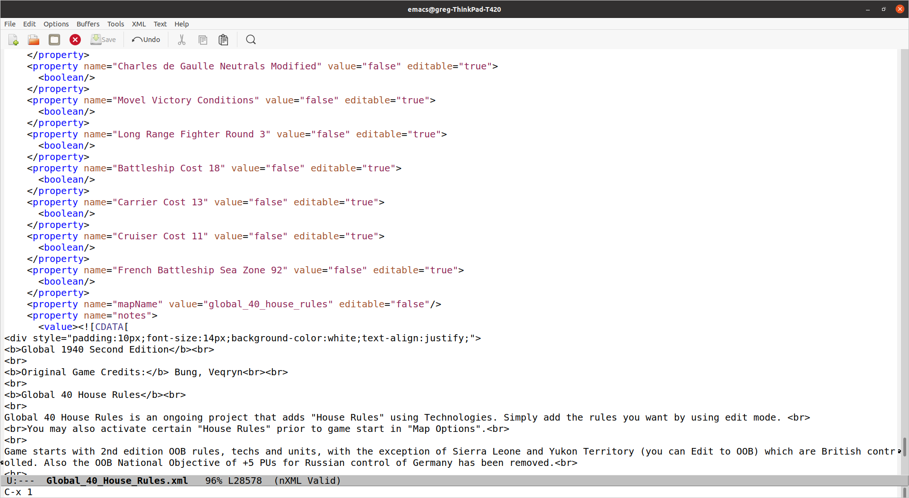
Task: Maximize the Emacs window
Action: click(x=883, y=9)
